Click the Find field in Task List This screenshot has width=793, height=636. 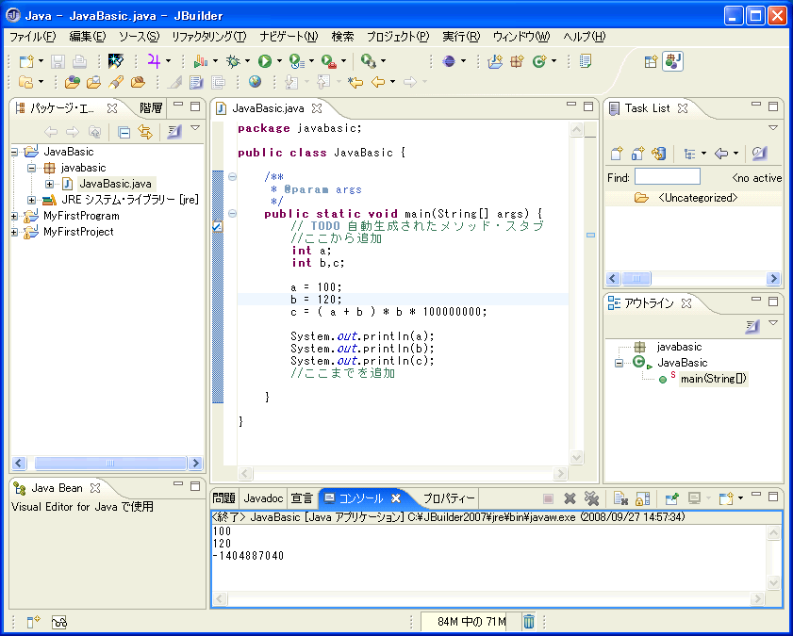click(668, 177)
